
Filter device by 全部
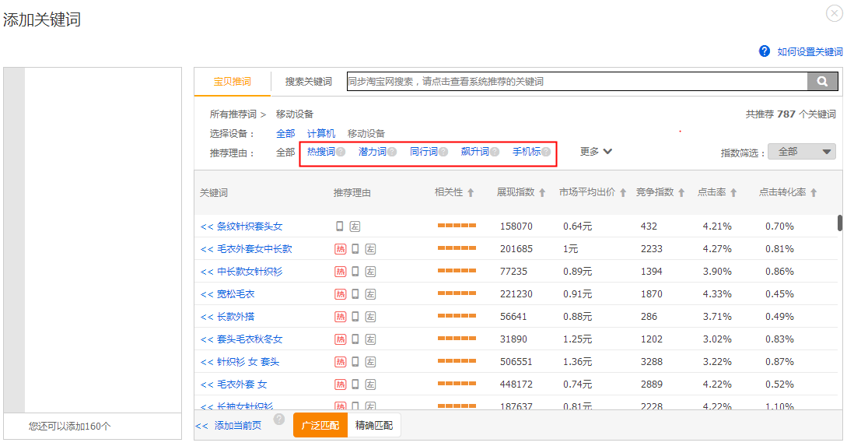pyautogui.click(x=285, y=134)
